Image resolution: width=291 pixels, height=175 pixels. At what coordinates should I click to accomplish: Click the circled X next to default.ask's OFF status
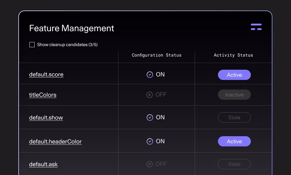pos(150,164)
